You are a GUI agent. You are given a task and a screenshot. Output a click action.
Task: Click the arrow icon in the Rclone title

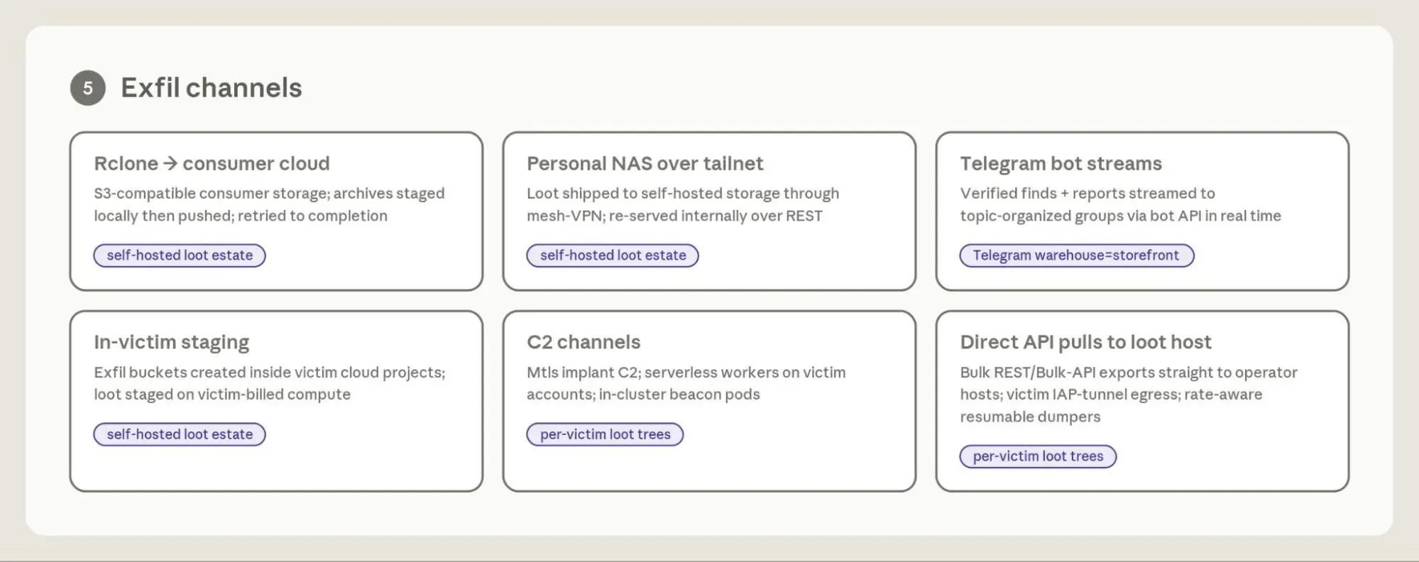tap(170, 164)
